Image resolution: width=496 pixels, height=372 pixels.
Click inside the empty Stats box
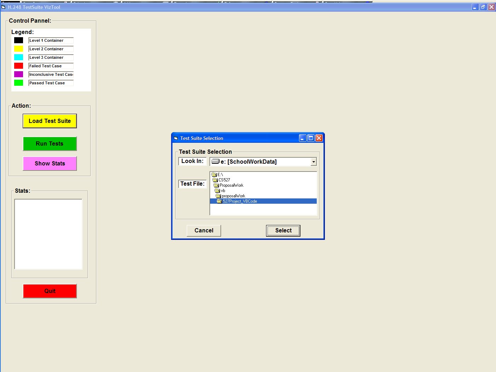pyautogui.click(x=48, y=234)
